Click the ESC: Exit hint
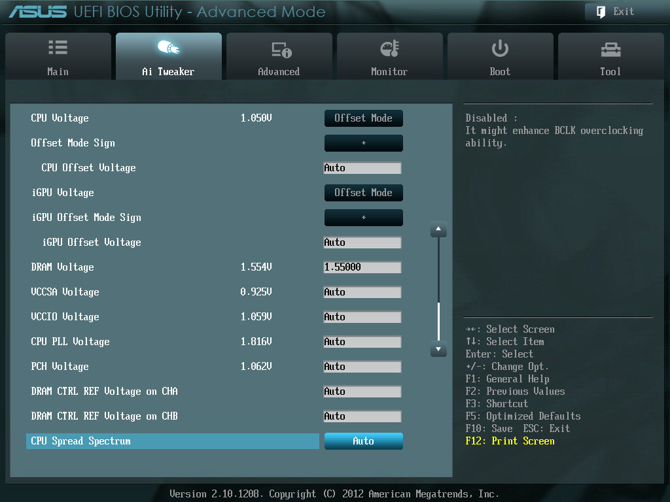Image resolution: width=670 pixels, height=502 pixels. 546,429
